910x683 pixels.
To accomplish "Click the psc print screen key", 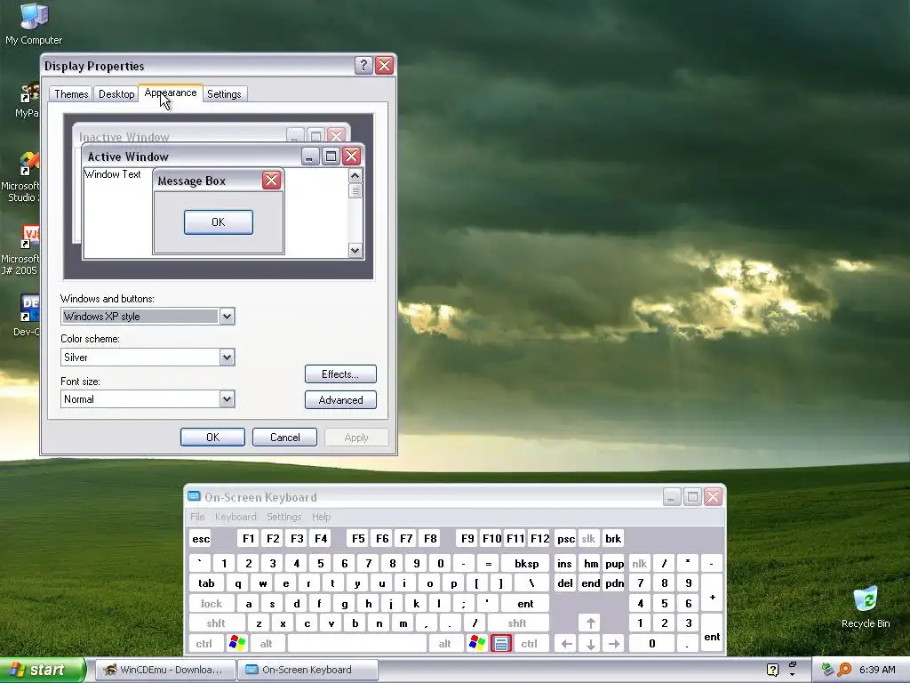I will pyautogui.click(x=565, y=538).
